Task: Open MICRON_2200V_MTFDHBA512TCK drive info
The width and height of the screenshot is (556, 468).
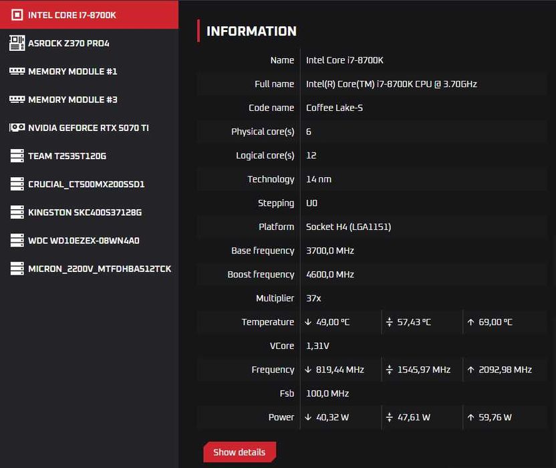Action: tap(99, 269)
